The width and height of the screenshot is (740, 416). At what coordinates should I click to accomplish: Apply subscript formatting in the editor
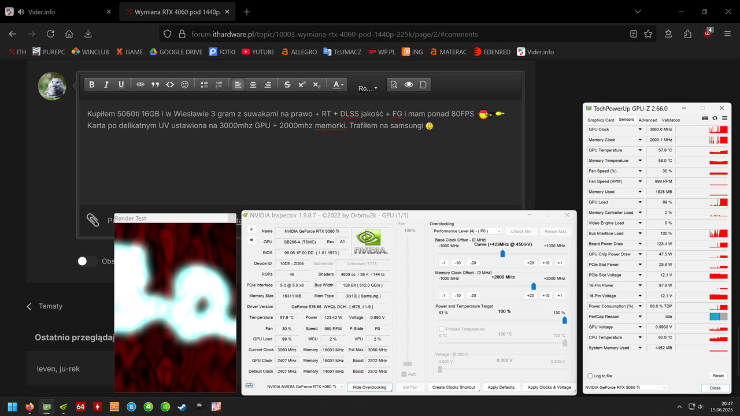[x=316, y=84]
